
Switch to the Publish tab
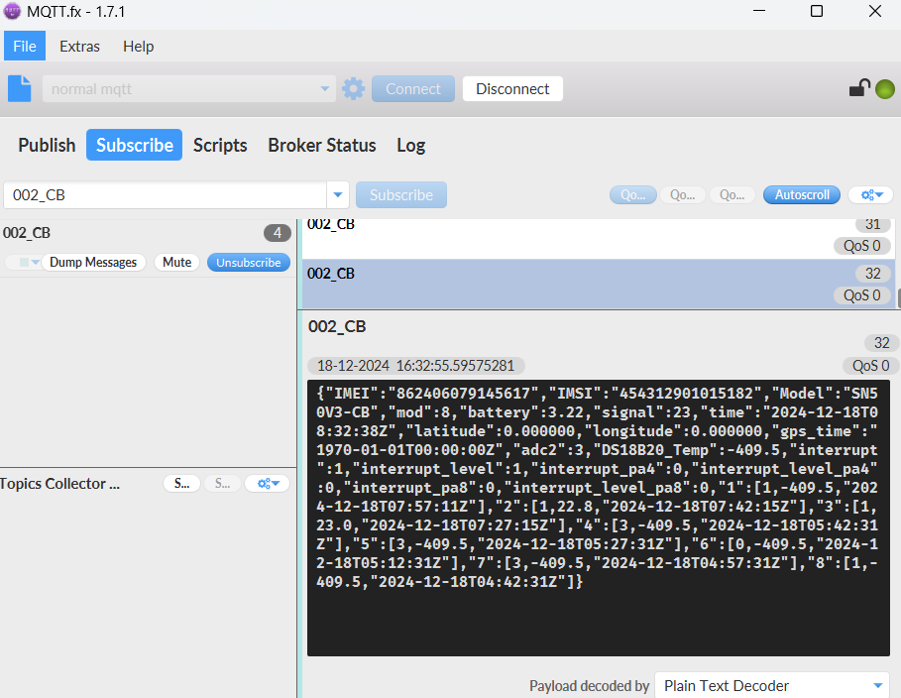pos(47,145)
